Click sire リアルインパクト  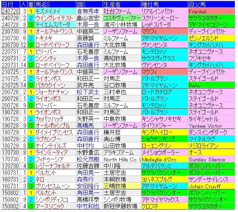click(x=165, y=11)
